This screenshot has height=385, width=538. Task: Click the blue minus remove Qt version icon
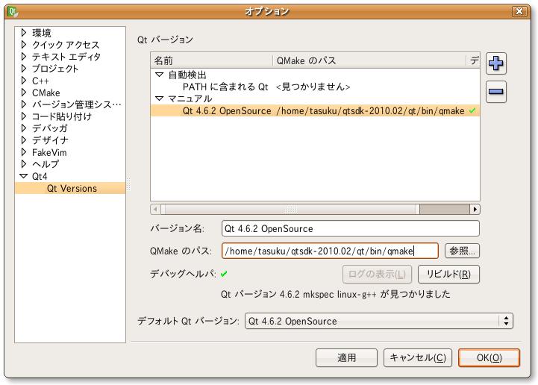pyautogui.click(x=495, y=92)
